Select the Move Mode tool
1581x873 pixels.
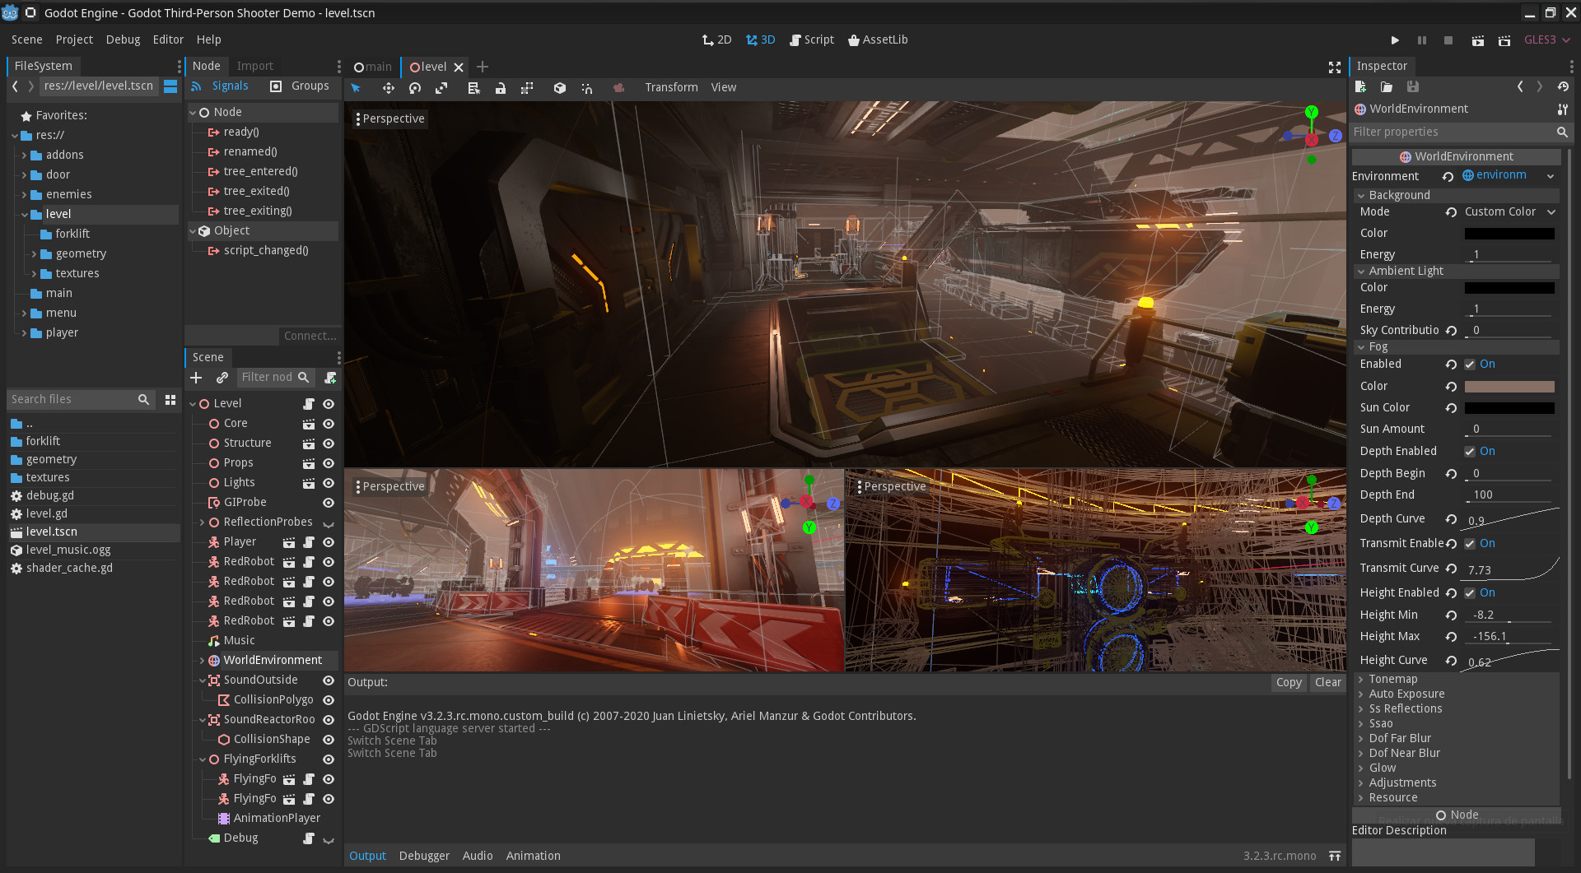[388, 87]
